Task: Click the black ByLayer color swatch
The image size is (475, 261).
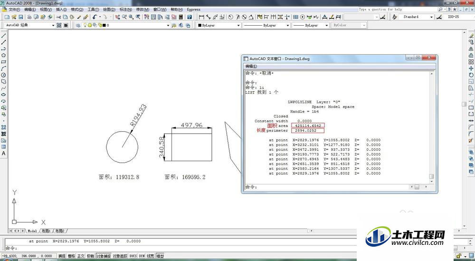Action: (199, 25)
